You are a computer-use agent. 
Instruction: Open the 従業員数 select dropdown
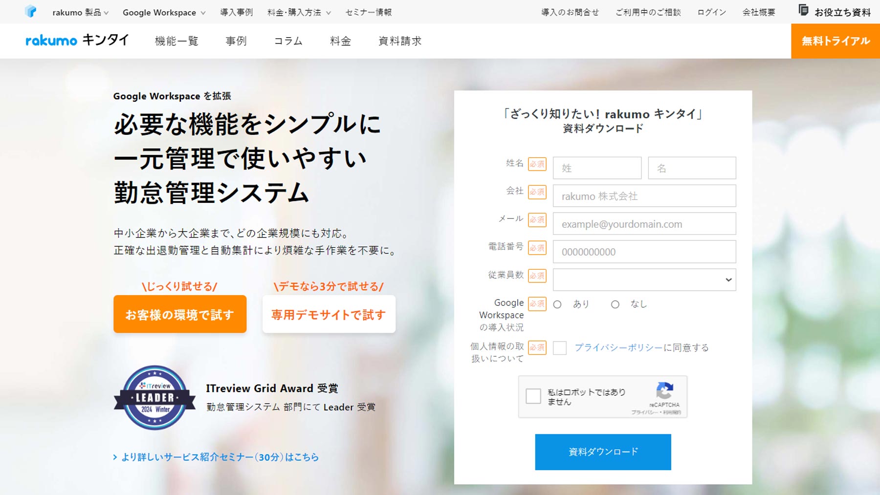644,280
